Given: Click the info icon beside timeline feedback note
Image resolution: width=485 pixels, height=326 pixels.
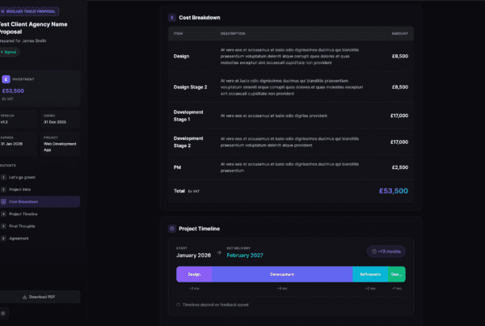Looking at the screenshot, I should pyautogui.click(x=178, y=305).
